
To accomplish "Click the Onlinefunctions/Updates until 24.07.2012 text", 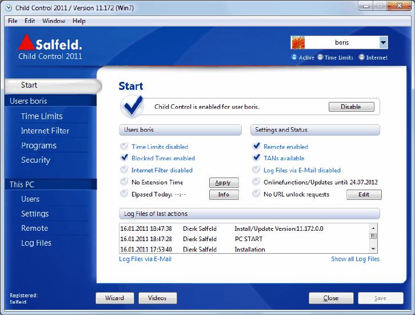I will pos(321,182).
